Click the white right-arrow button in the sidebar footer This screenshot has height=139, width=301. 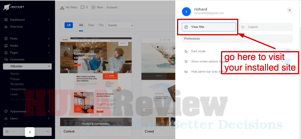tap(30, 132)
